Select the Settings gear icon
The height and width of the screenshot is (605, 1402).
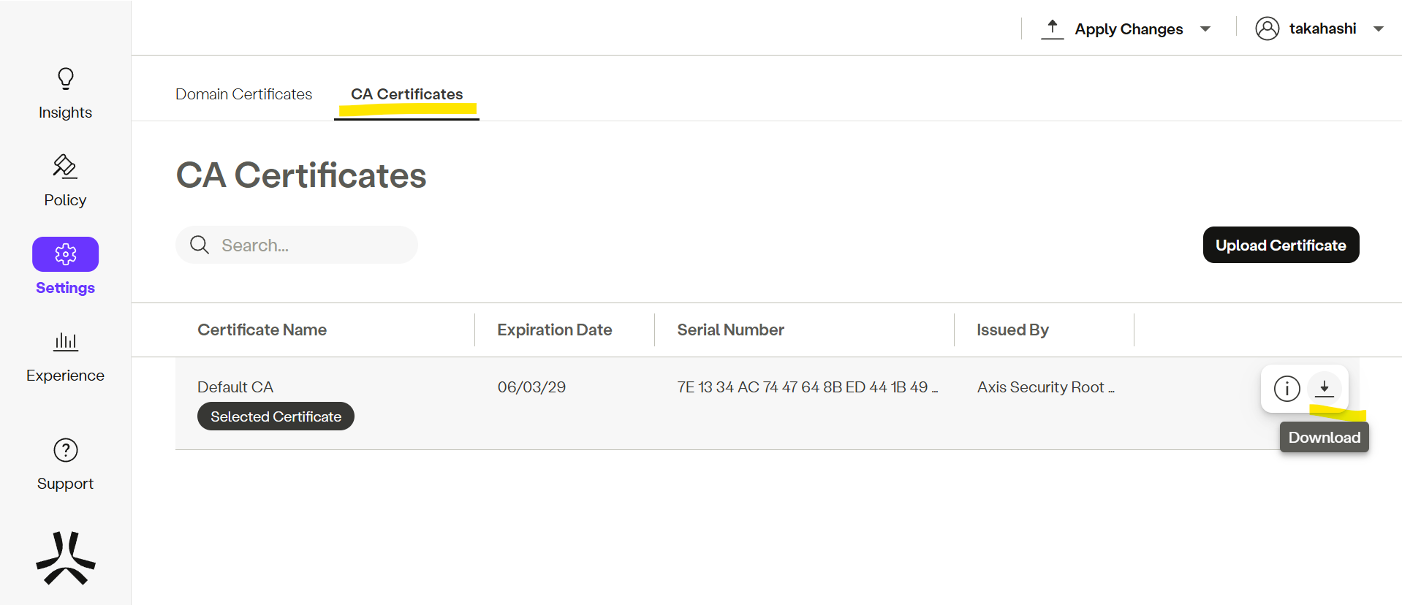65,254
